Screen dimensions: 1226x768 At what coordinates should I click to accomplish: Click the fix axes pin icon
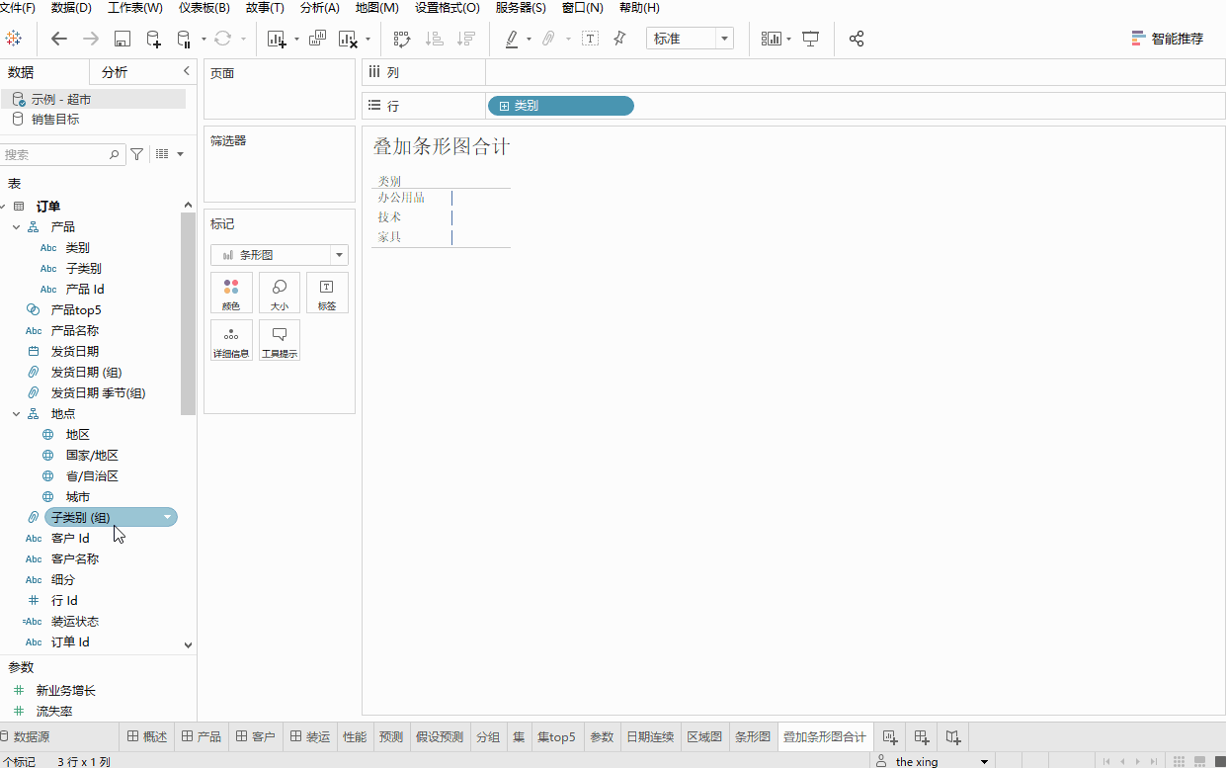coord(619,39)
